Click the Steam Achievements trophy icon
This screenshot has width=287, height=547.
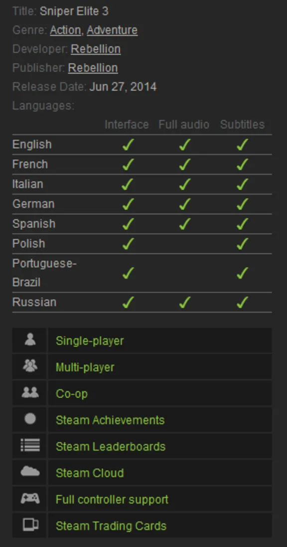[29, 419]
